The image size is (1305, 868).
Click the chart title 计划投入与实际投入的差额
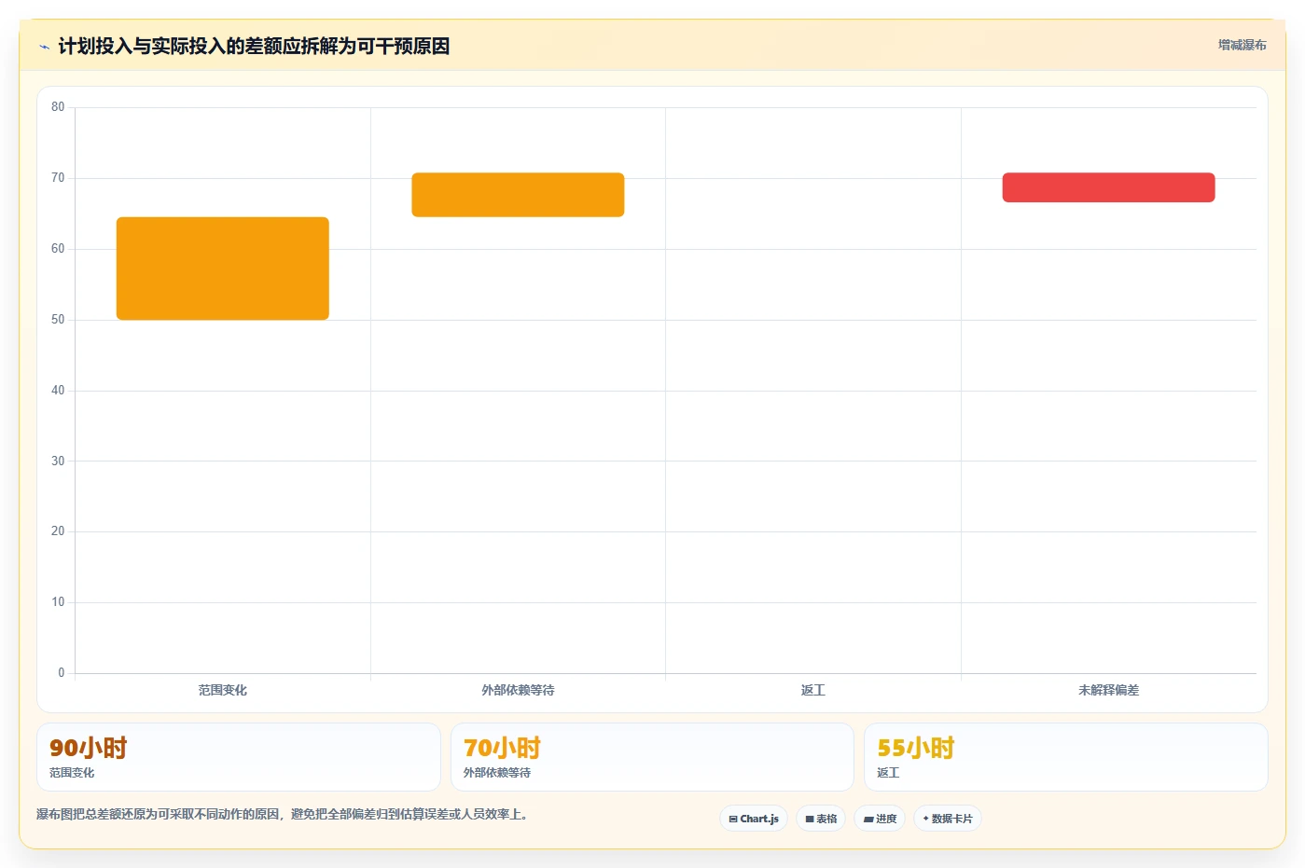pos(255,46)
